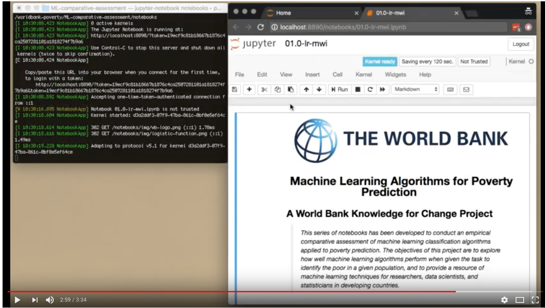Cut selected cells with the scissors icon
The width and height of the screenshot is (545, 308).
point(264,90)
